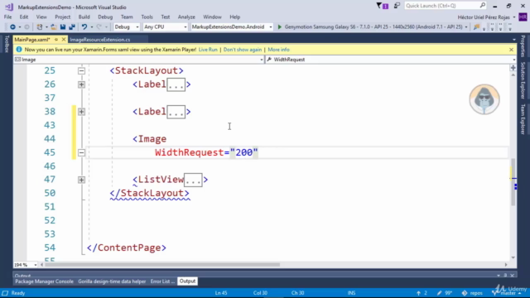Open the Debug menu
The width and height of the screenshot is (530, 298).
click(105, 17)
